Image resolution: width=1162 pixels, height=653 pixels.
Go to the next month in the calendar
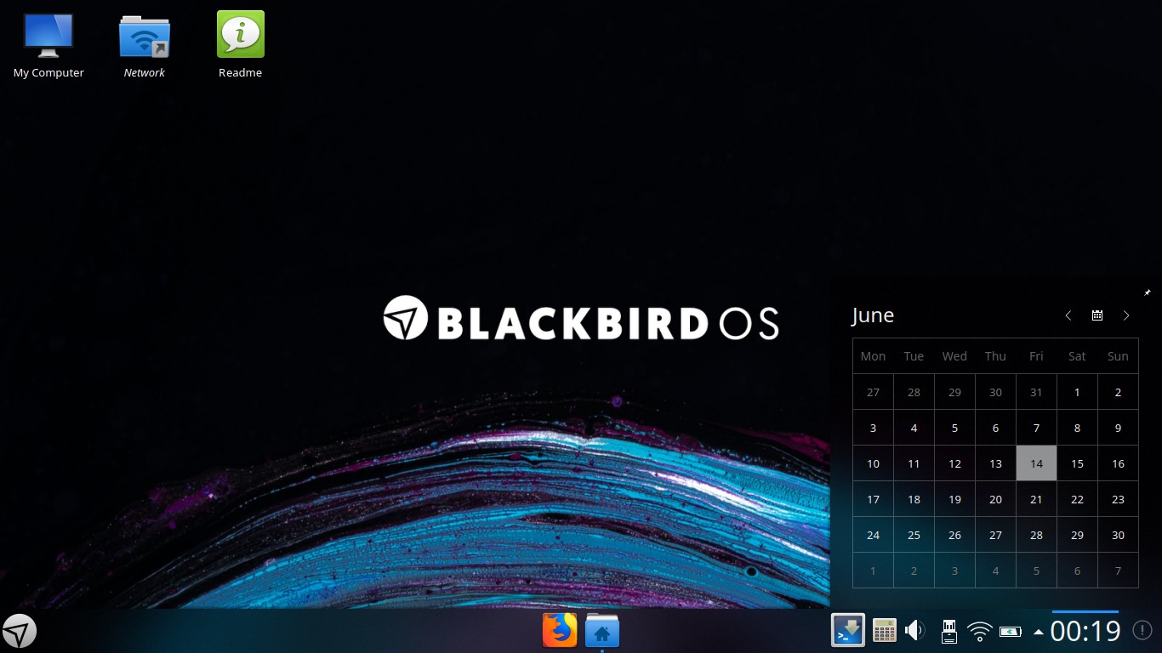(1126, 315)
